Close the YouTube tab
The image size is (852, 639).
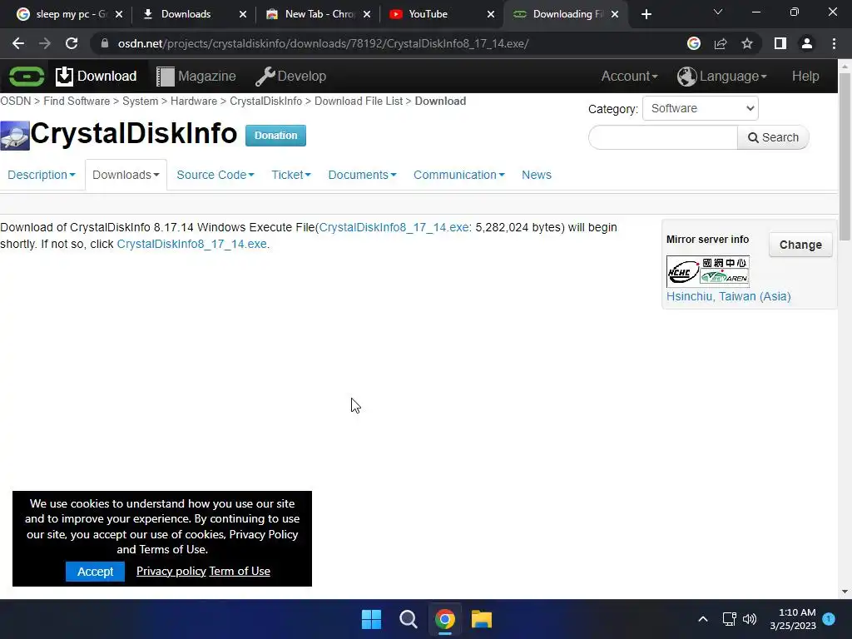pyautogui.click(x=491, y=14)
